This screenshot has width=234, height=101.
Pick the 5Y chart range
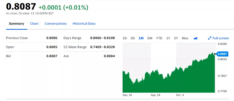(176, 38)
